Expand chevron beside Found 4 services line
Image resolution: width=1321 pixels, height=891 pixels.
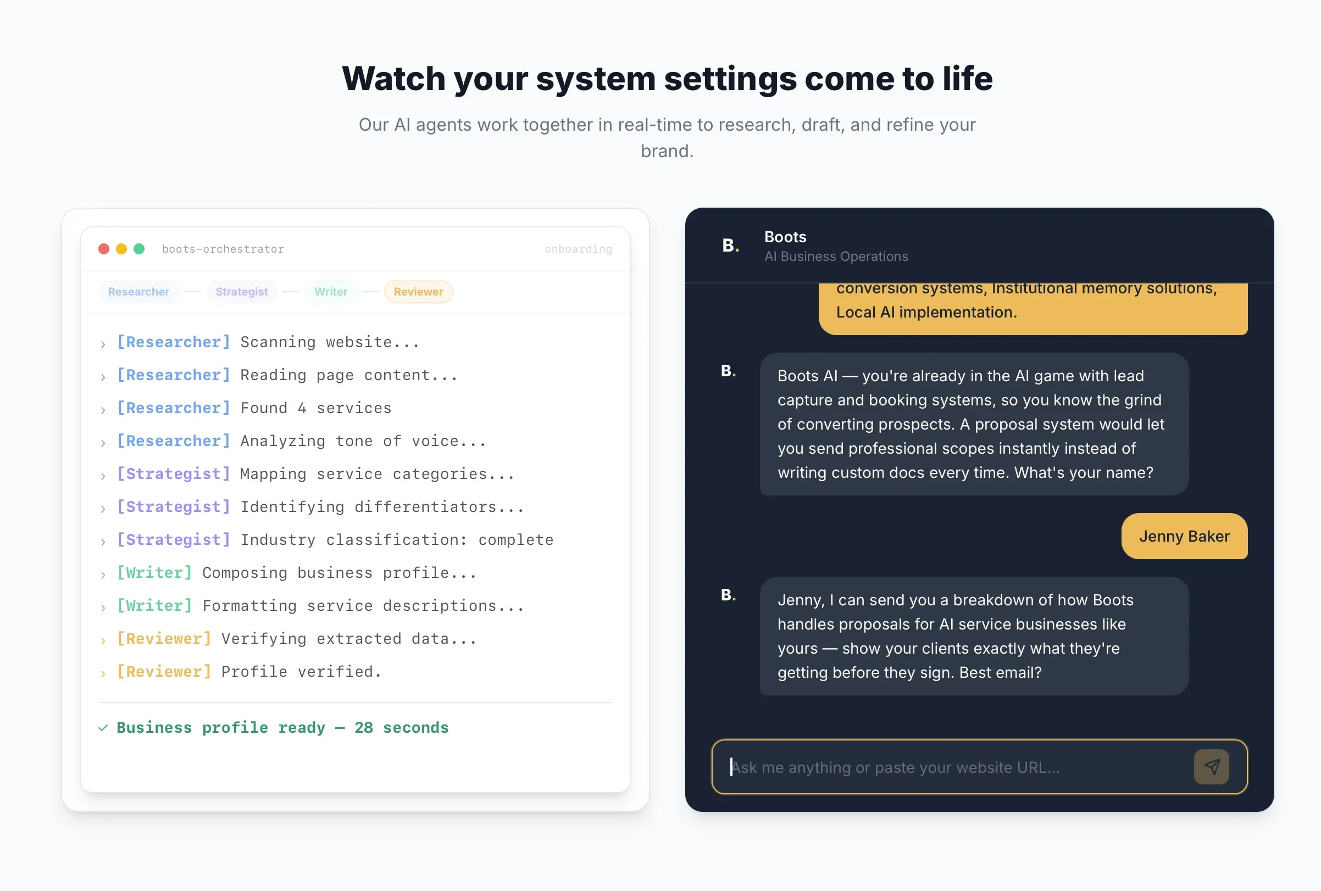(103, 410)
